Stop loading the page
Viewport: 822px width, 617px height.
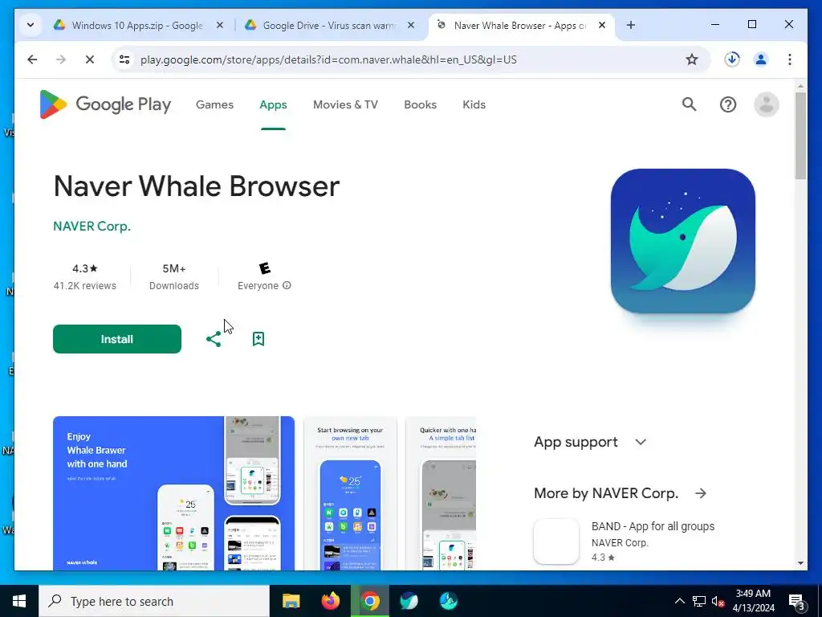[90, 59]
